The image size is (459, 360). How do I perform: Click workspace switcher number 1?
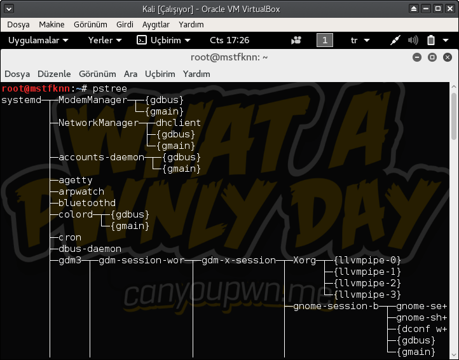(x=324, y=40)
